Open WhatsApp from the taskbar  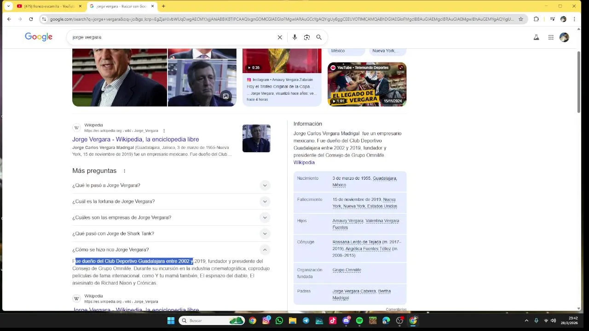point(279,320)
